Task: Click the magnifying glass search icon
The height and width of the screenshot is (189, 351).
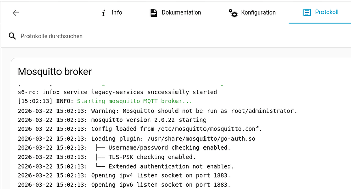Action: point(12,36)
